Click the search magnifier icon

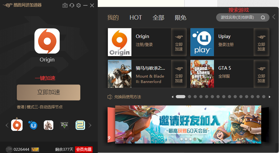263,17
